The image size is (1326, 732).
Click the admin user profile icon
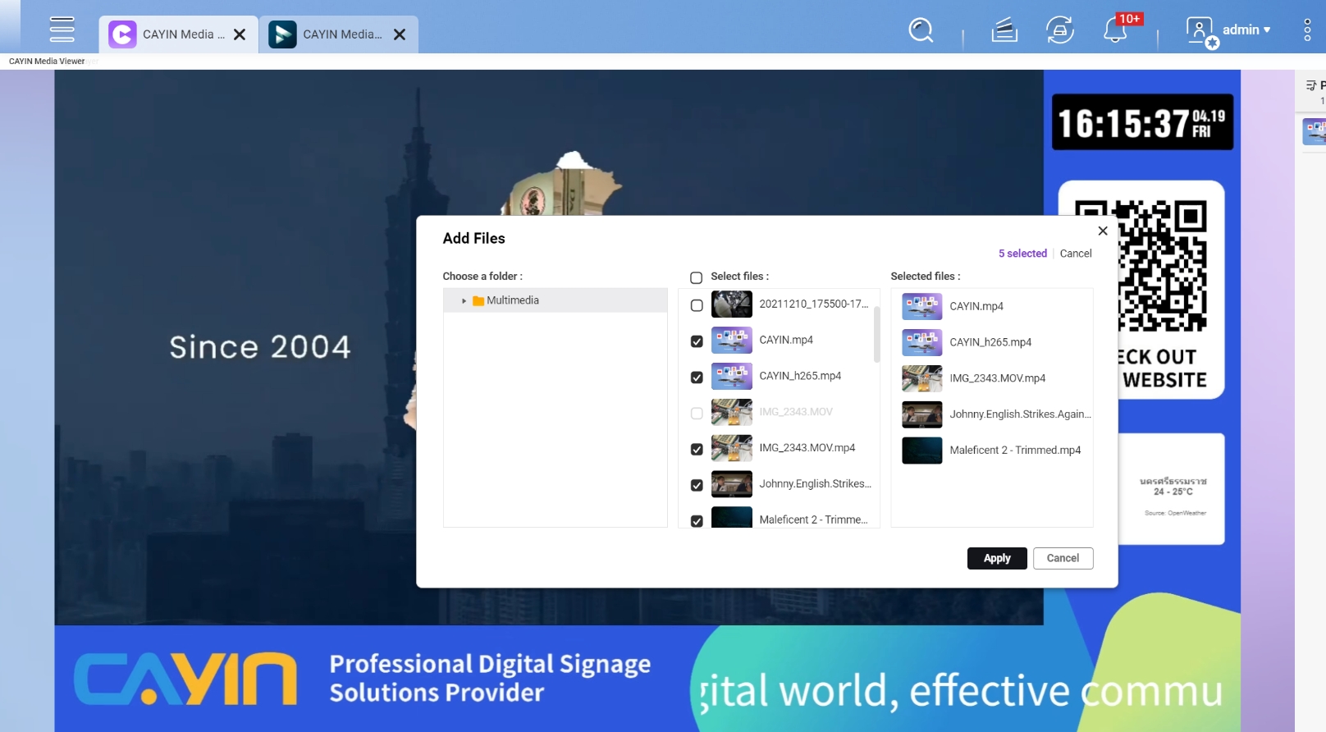coord(1200,31)
